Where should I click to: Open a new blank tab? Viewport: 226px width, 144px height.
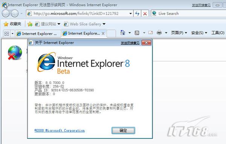click(x=111, y=34)
